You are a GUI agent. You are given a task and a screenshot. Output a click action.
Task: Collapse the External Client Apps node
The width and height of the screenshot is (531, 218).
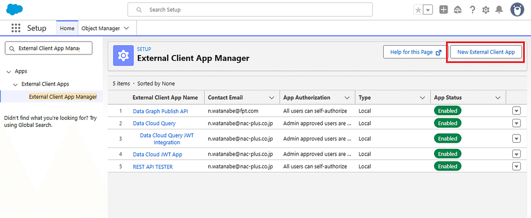tap(15, 84)
